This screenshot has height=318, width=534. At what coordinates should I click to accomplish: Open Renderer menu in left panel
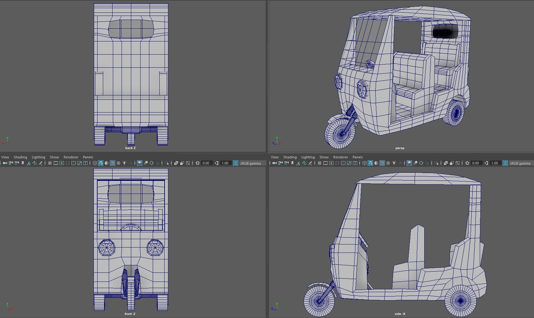coord(71,157)
